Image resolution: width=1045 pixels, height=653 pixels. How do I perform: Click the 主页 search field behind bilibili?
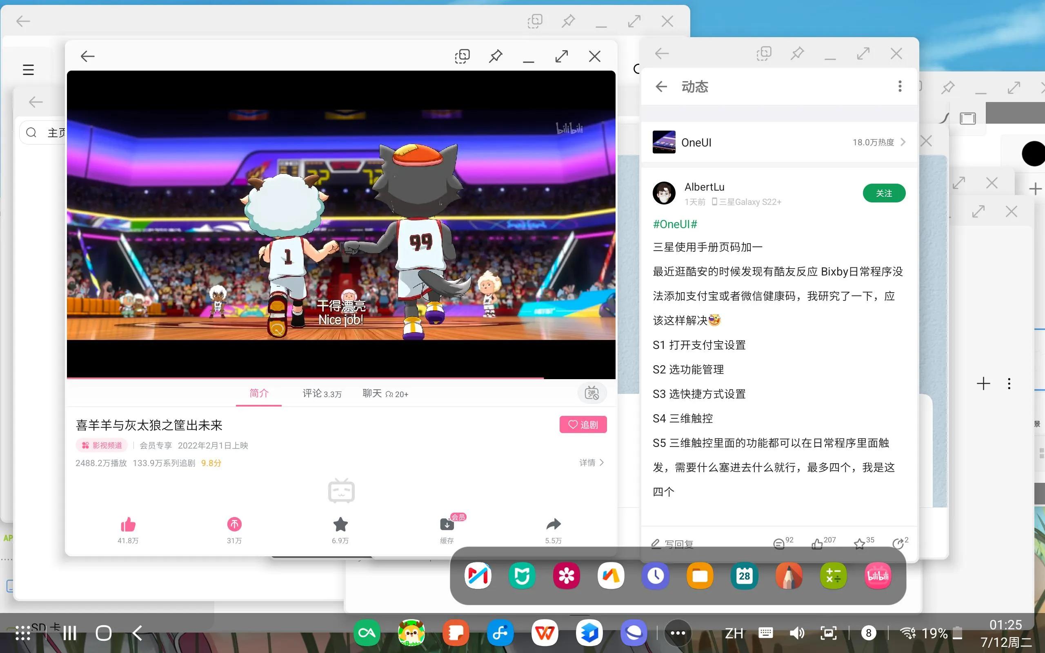[43, 132]
